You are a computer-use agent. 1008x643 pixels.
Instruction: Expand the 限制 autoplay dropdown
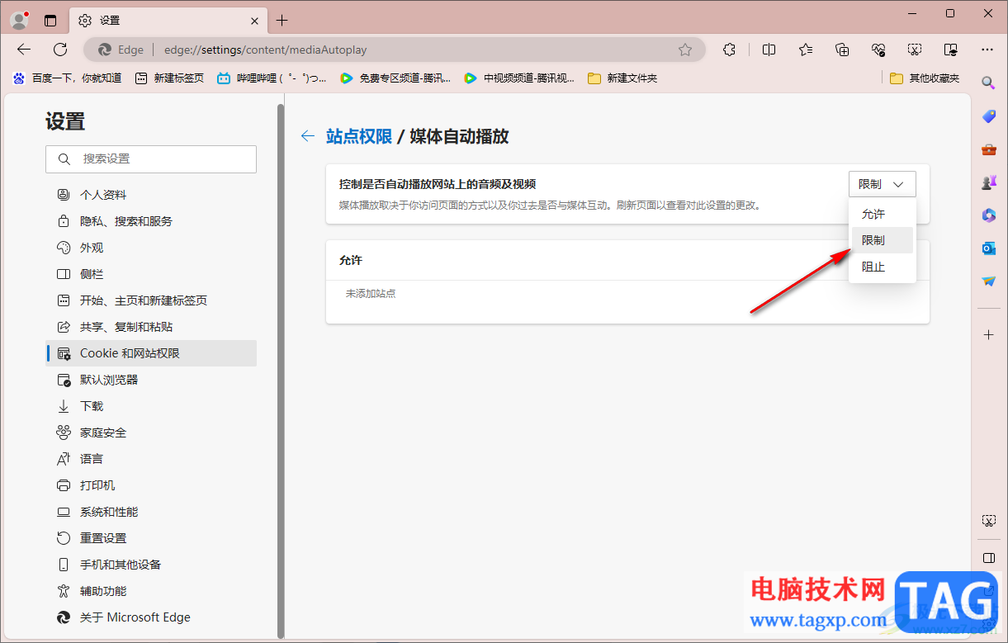pos(882,184)
